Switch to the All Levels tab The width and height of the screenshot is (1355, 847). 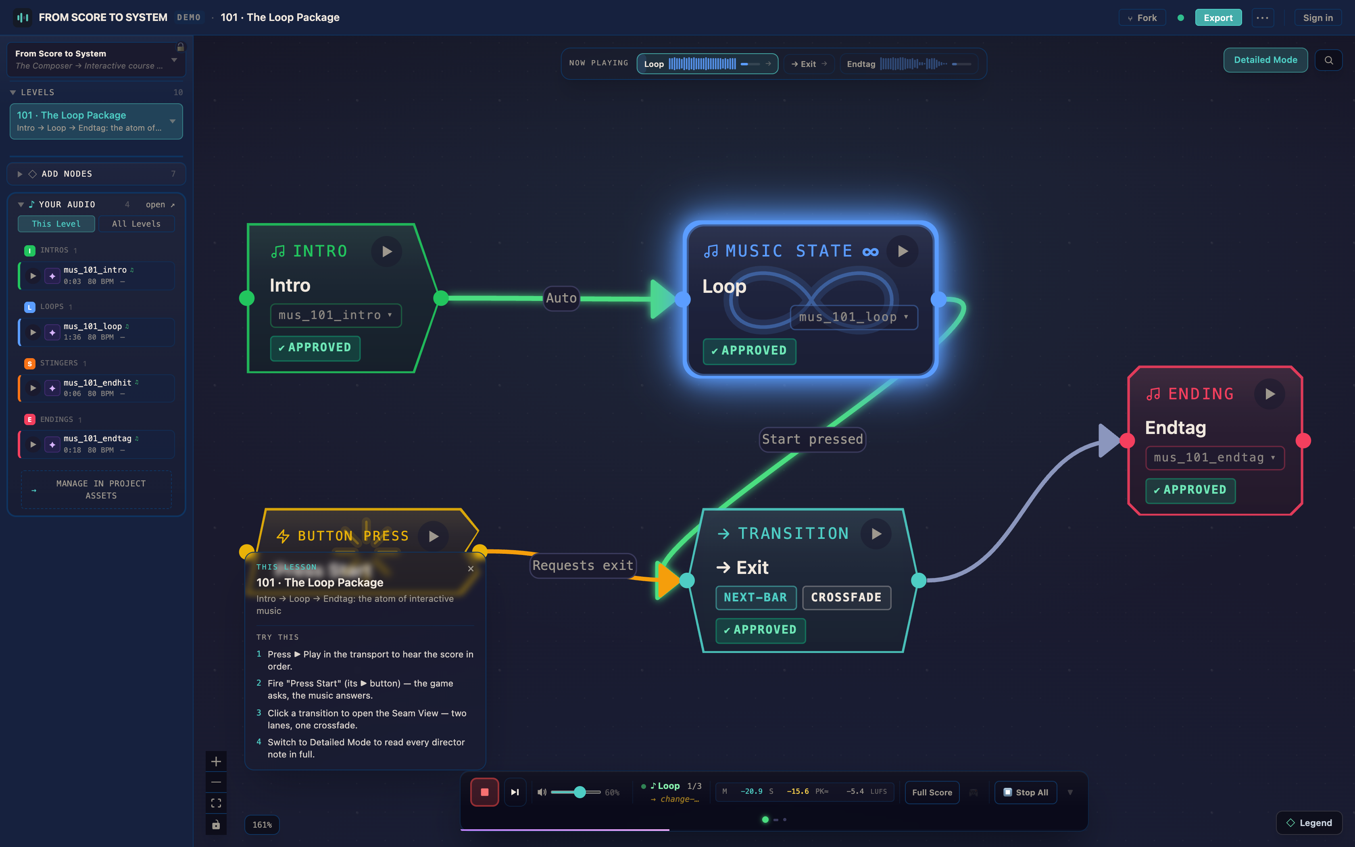click(x=137, y=223)
